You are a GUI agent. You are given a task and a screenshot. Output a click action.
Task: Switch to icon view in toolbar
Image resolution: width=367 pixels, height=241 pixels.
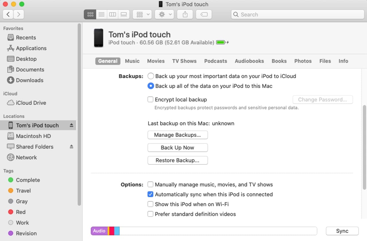[90, 14]
